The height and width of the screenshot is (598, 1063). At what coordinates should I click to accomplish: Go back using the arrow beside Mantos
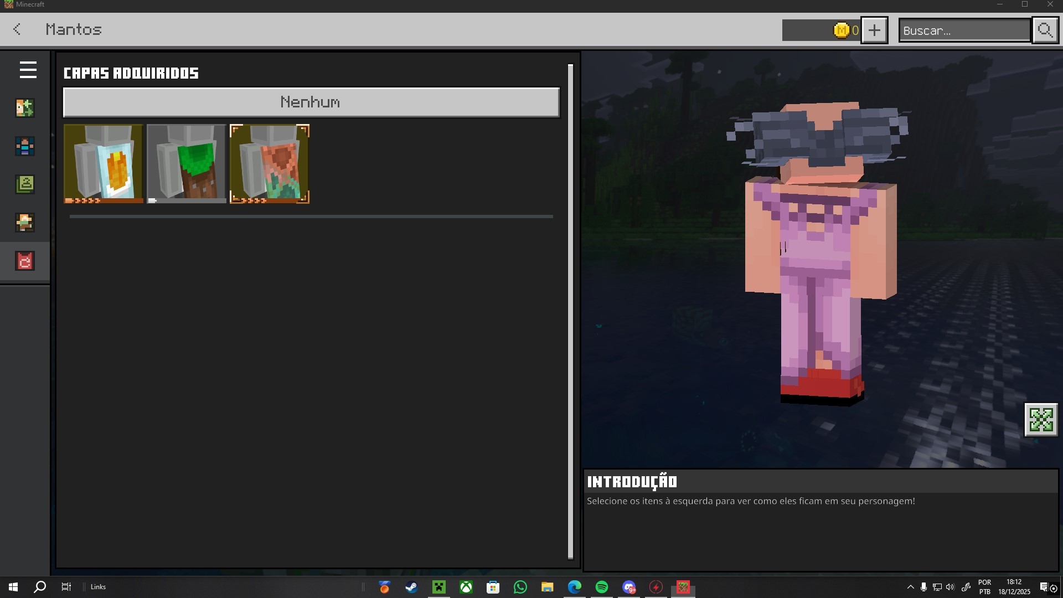click(17, 29)
